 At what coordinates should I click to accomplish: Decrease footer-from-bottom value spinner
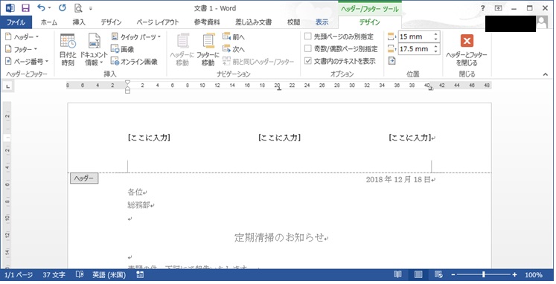(435, 51)
